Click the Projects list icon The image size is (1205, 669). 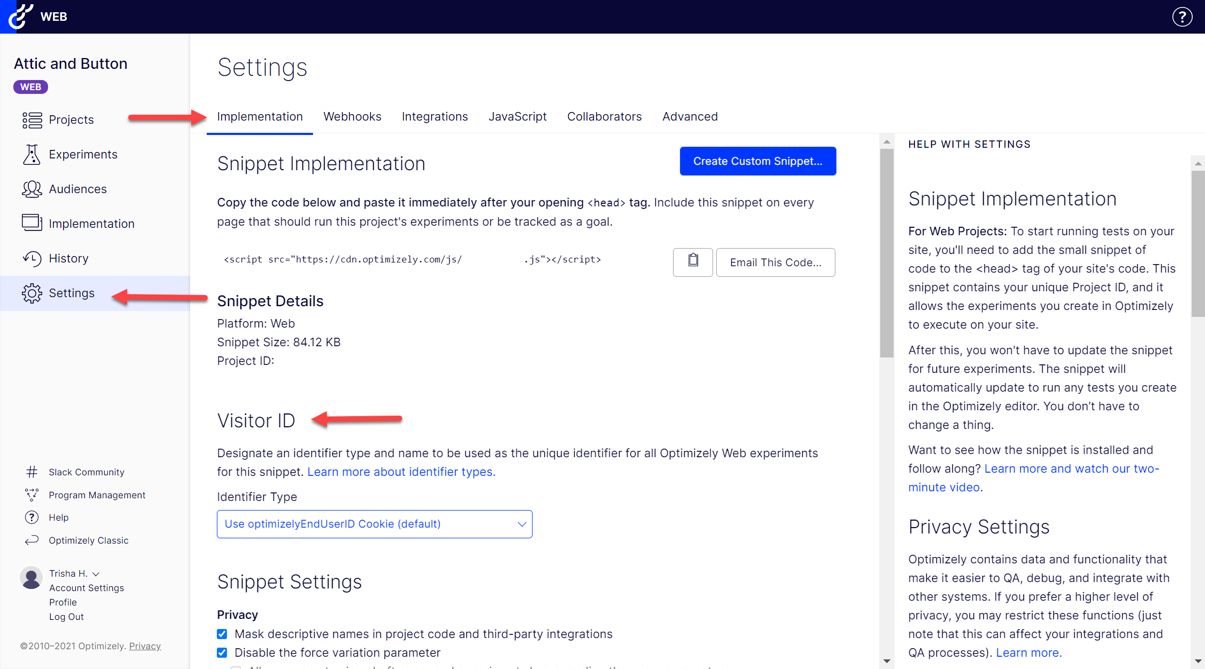coord(32,120)
